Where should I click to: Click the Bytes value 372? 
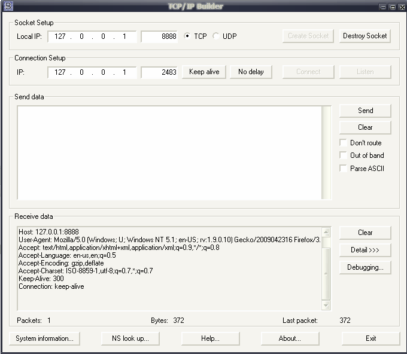pos(178,321)
